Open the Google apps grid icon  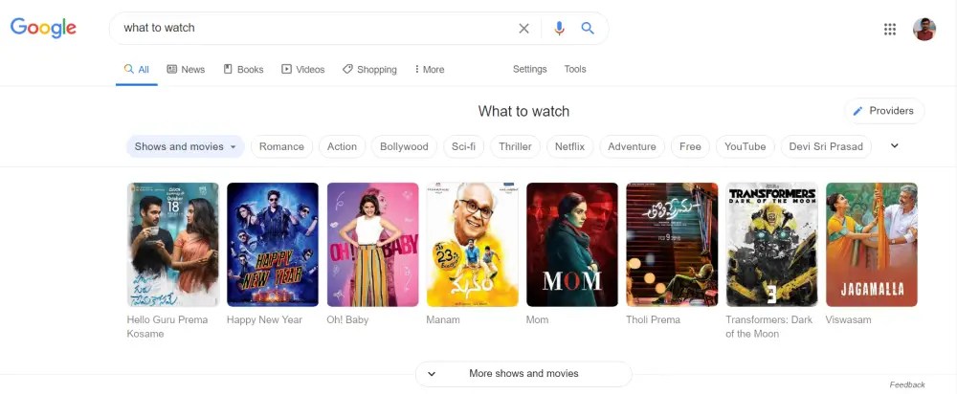[890, 30]
